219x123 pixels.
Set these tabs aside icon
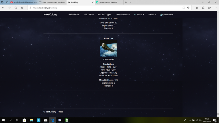(x=7, y=2)
